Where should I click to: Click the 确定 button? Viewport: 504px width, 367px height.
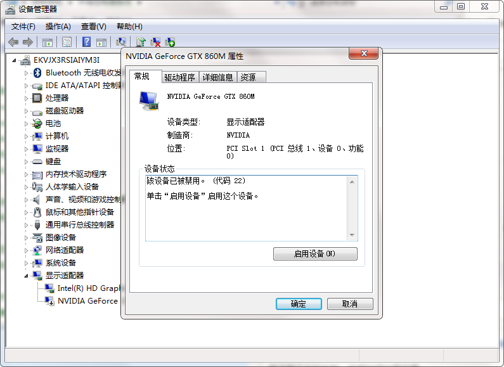(x=299, y=304)
